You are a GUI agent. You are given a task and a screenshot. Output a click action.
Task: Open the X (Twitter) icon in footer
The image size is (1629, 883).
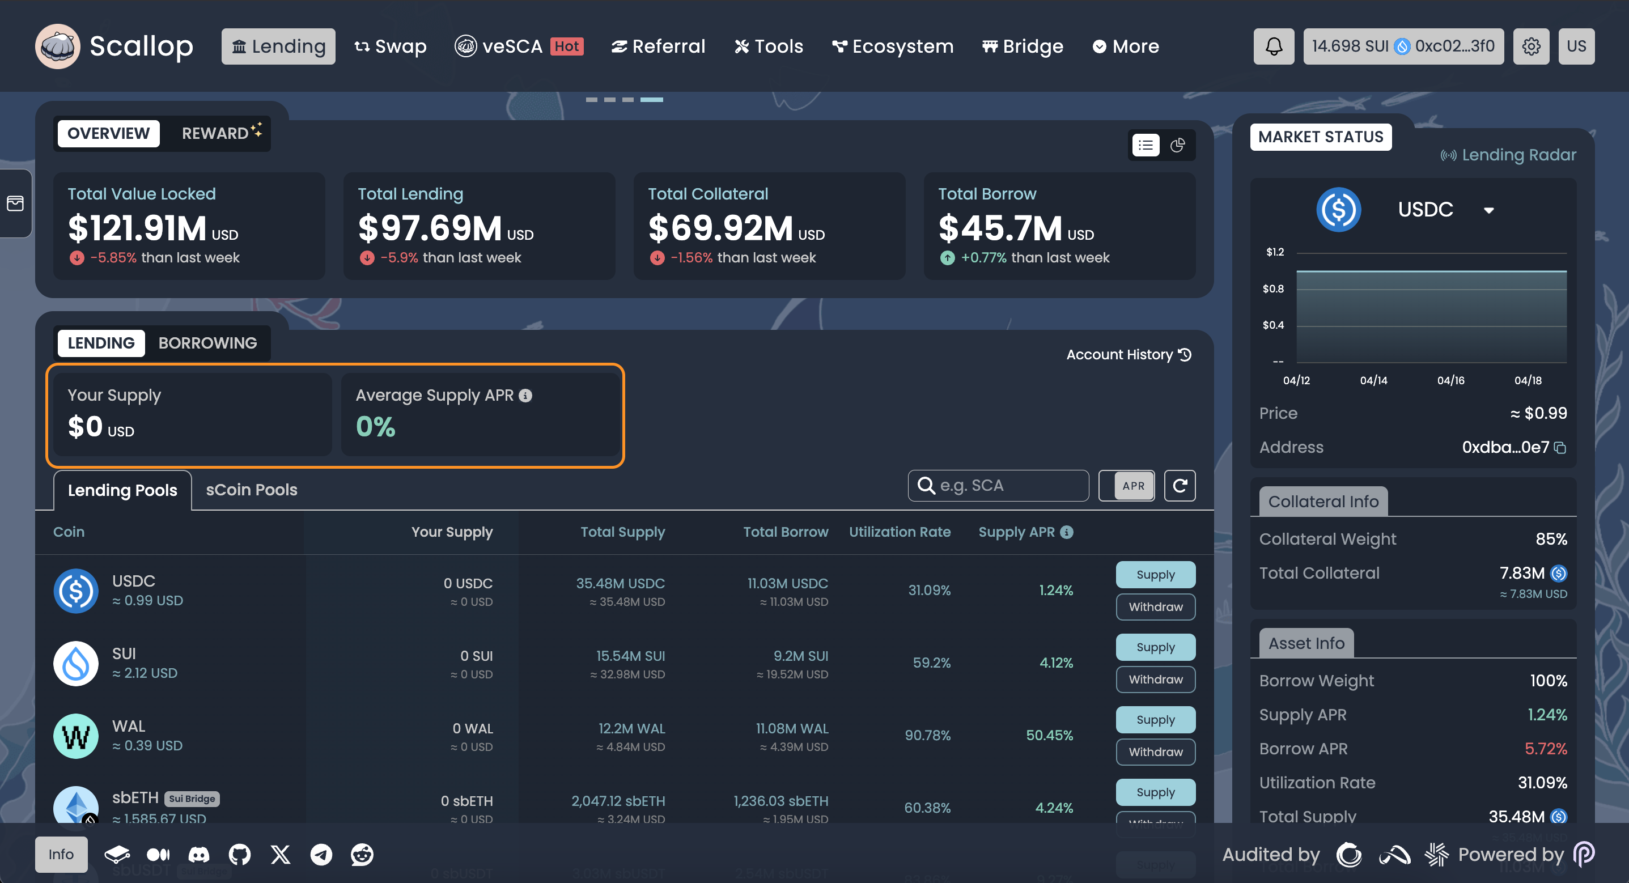[x=280, y=855]
